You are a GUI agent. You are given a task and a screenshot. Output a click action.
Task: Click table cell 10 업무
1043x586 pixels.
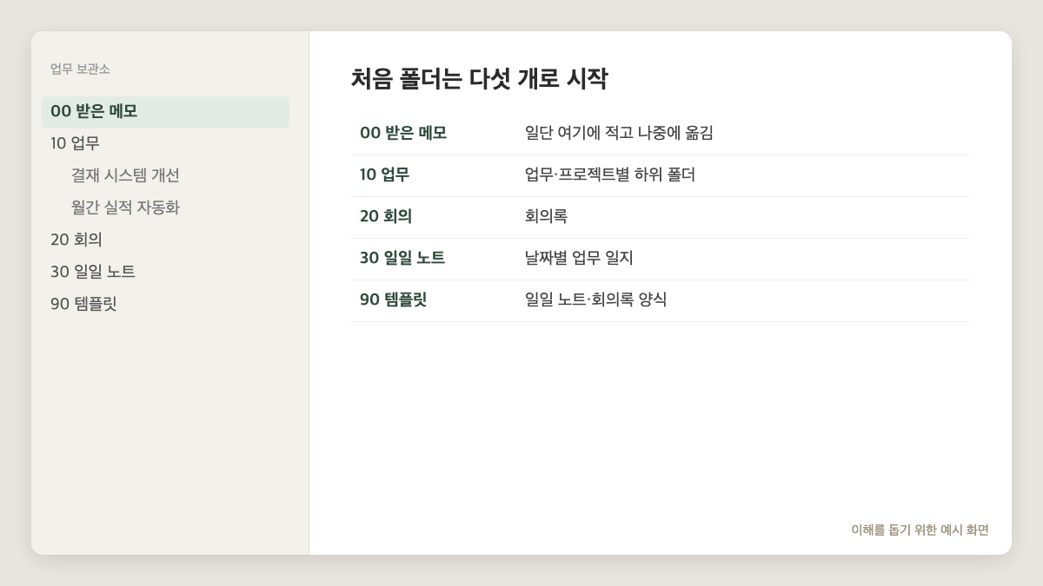(384, 175)
